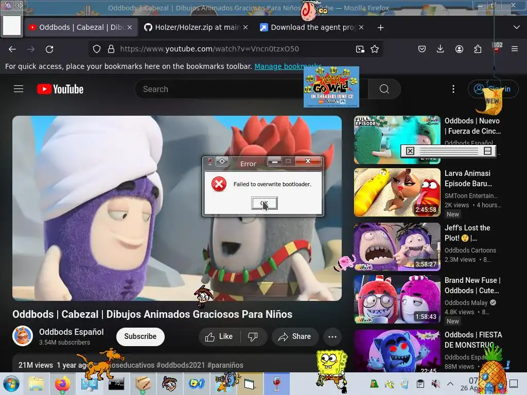List all tabs with the chevron
527x395 pixels.
(517, 27)
